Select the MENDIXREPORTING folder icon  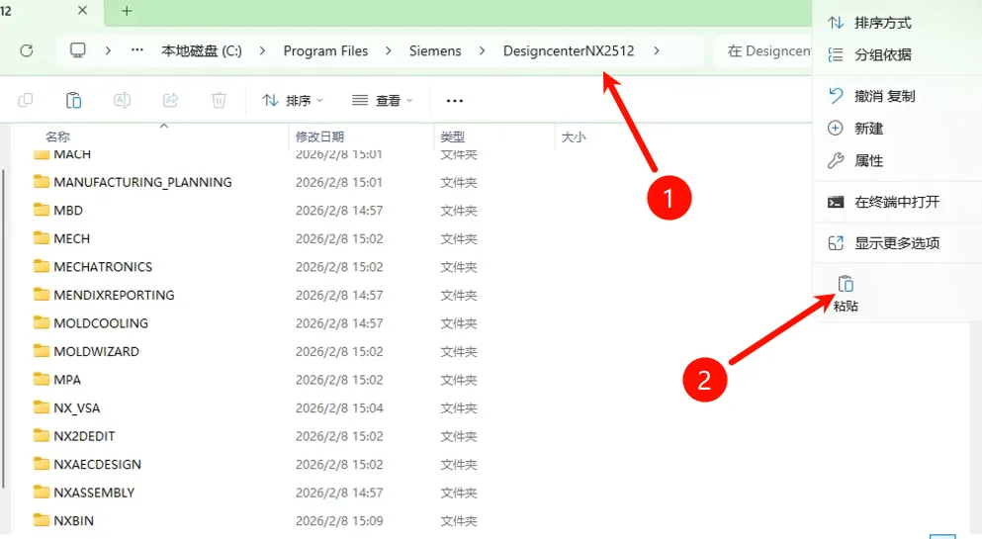pos(42,295)
